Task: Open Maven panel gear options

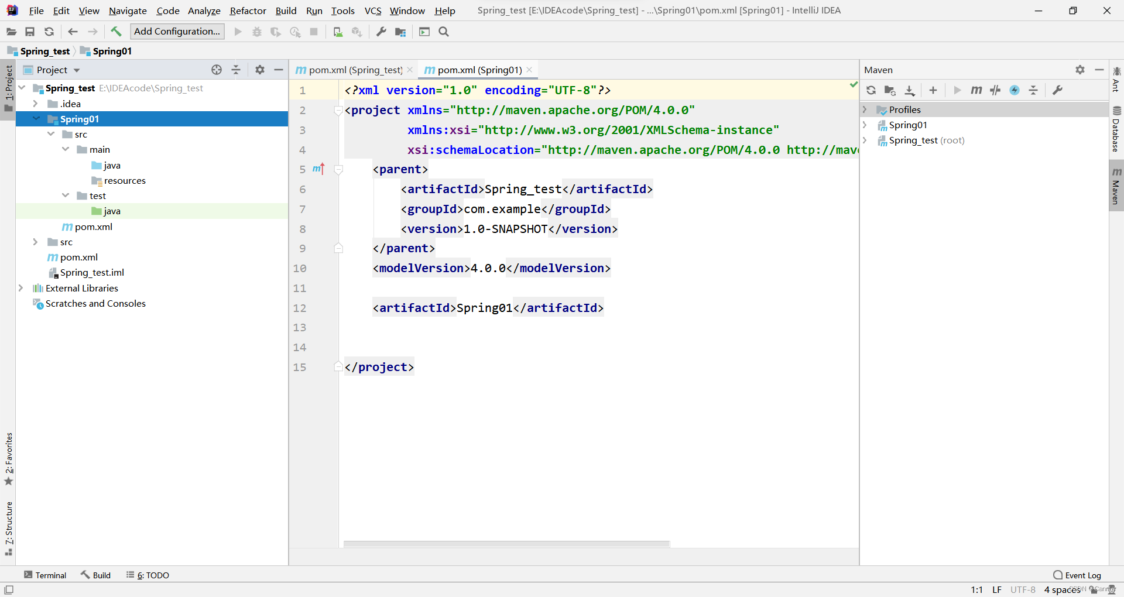Action: [x=1080, y=70]
